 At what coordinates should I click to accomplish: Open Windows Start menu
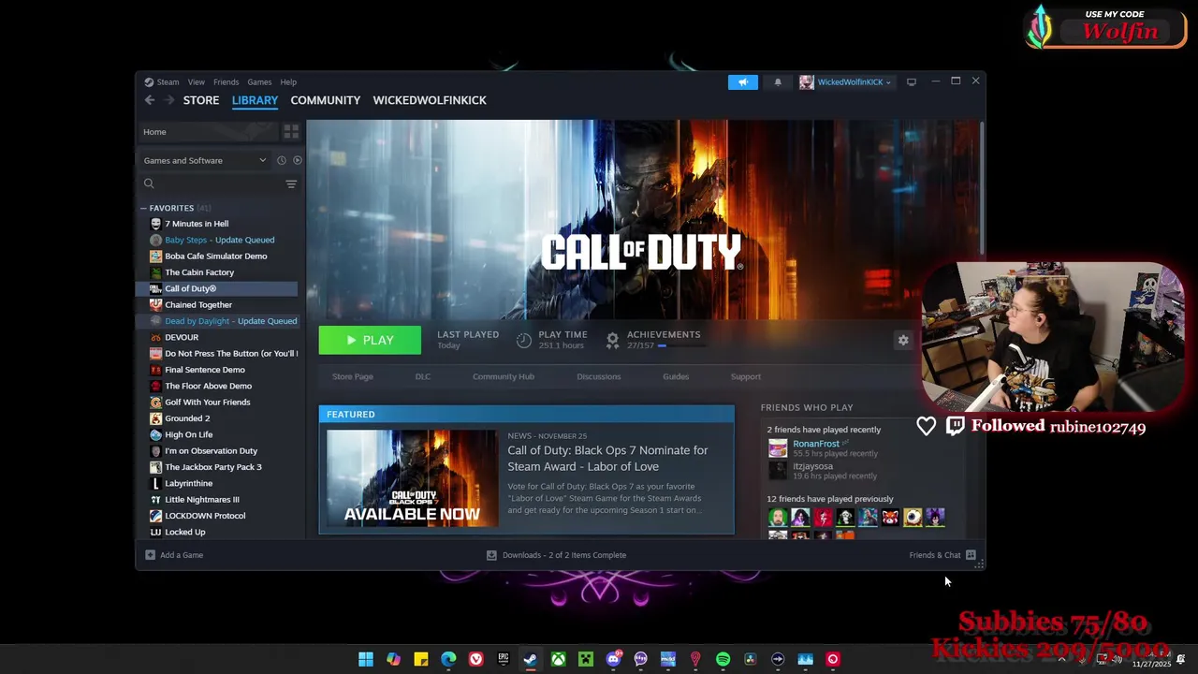tap(366, 659)
